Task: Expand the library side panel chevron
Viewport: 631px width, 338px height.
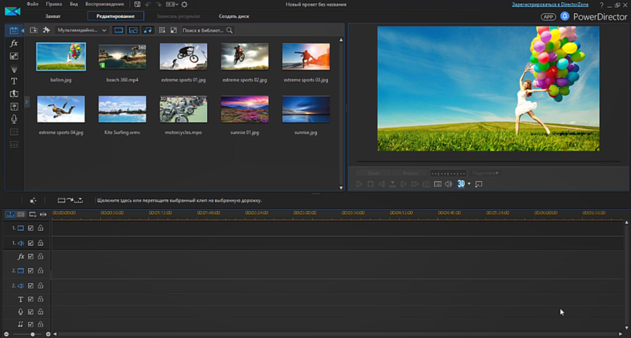Action: tap(27, 102)
